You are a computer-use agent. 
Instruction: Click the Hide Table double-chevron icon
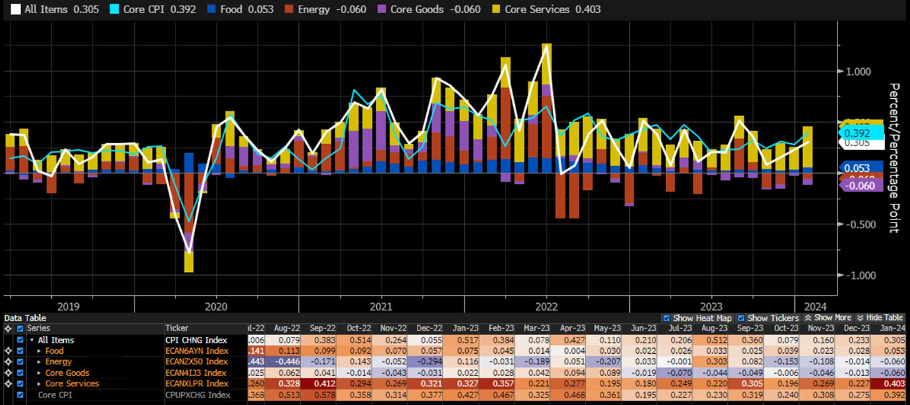(859, 318)
